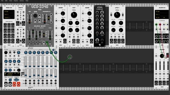Toggle the lit fourth SL slide button on dTrOY
Viewport: 170px width, 95px height.
click(x=39, y=80)
